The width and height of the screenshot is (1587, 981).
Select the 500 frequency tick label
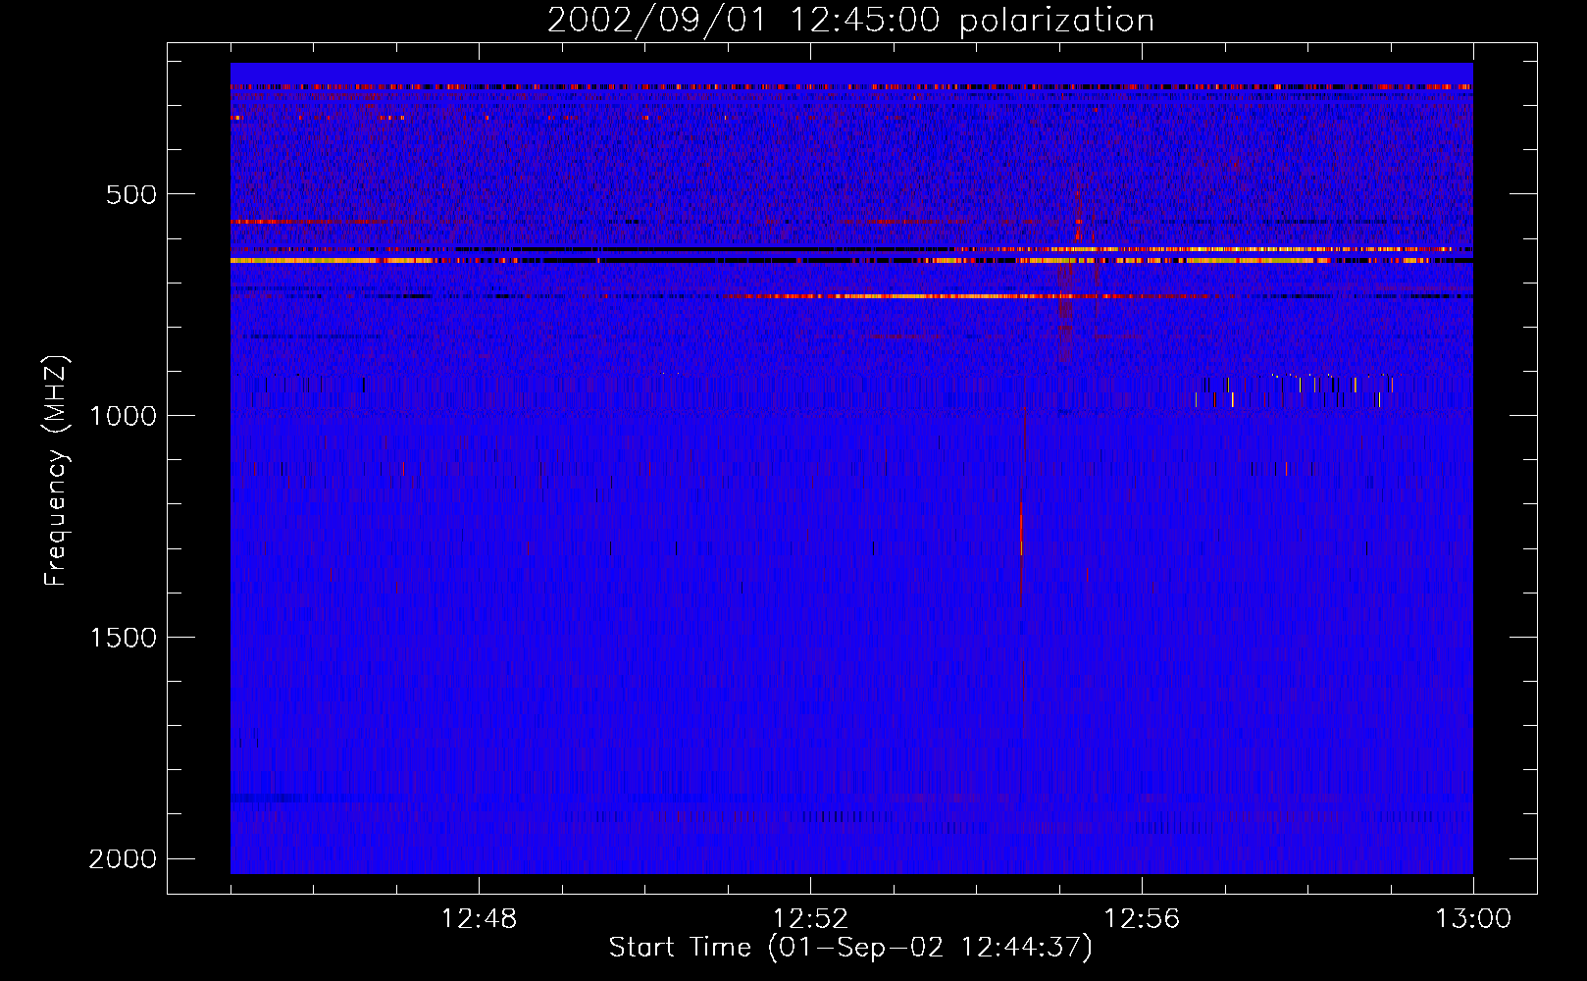(132, 194)
